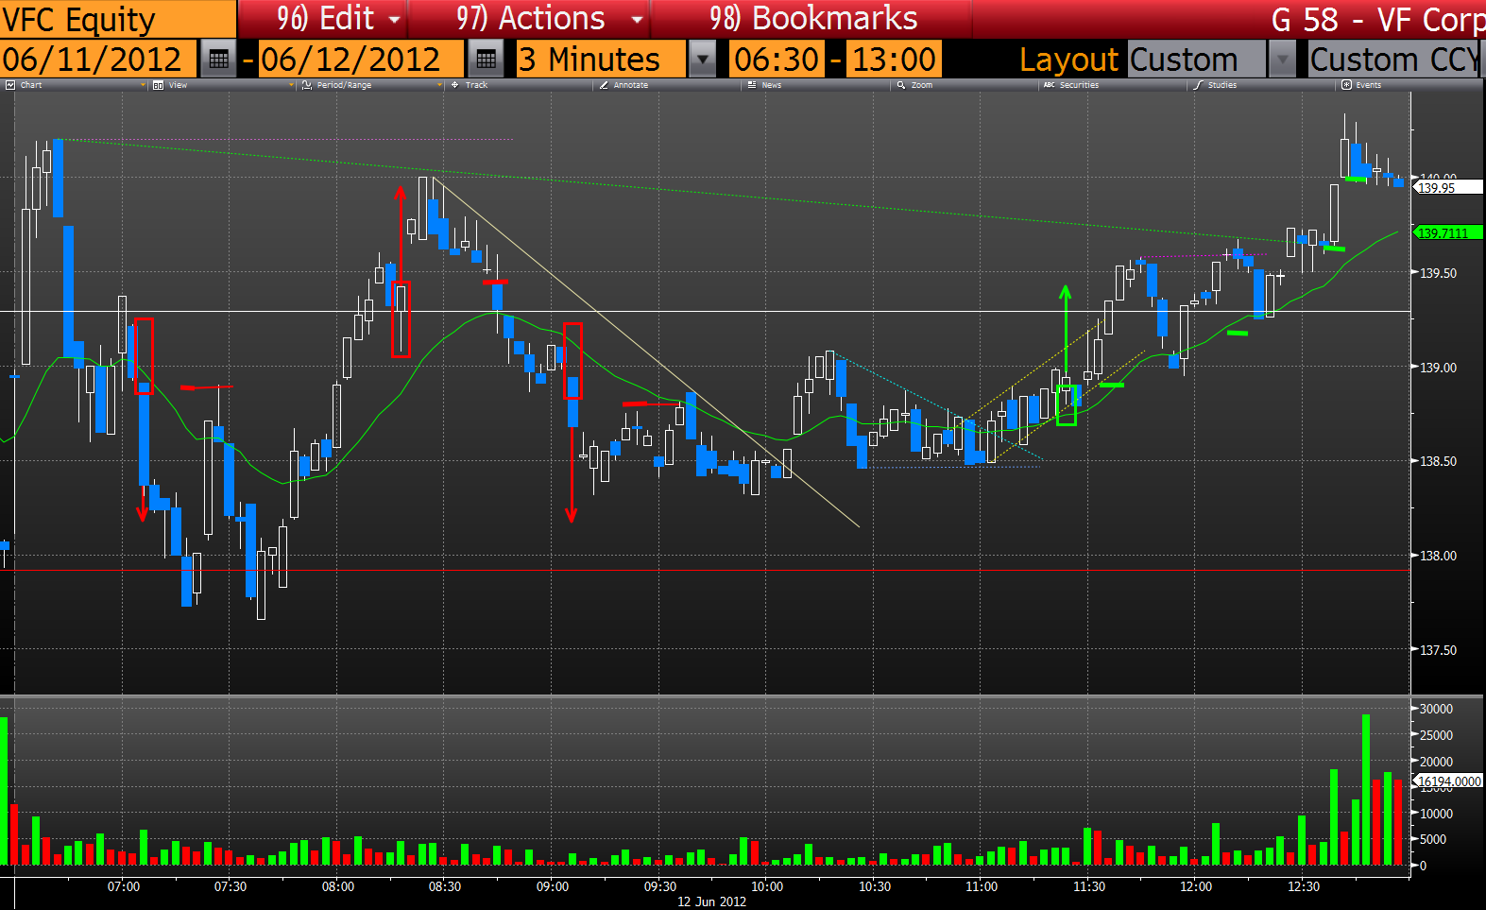Click the Period/Range toolbar label
This screenshot has height=910, width=1486.
click(344, 85)
